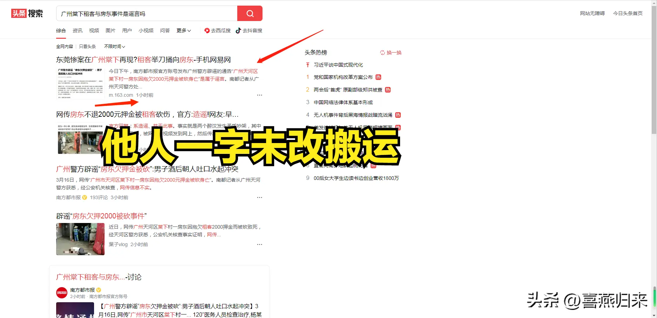This screenshot has height=318, width=657.
Task: Click 南方都市报 avatar in discussion card
Action: coord(62,293)
